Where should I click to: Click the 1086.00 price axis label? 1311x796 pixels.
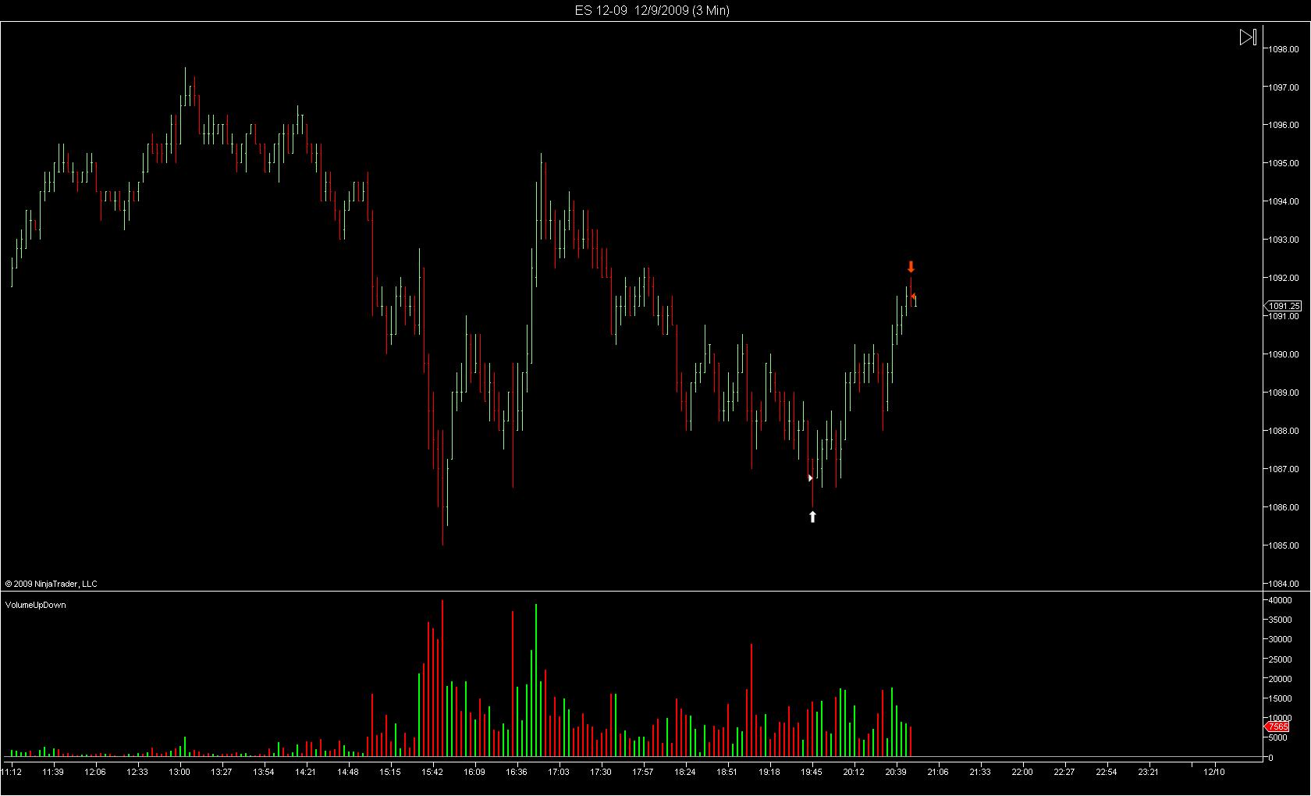pos(1284,507)
